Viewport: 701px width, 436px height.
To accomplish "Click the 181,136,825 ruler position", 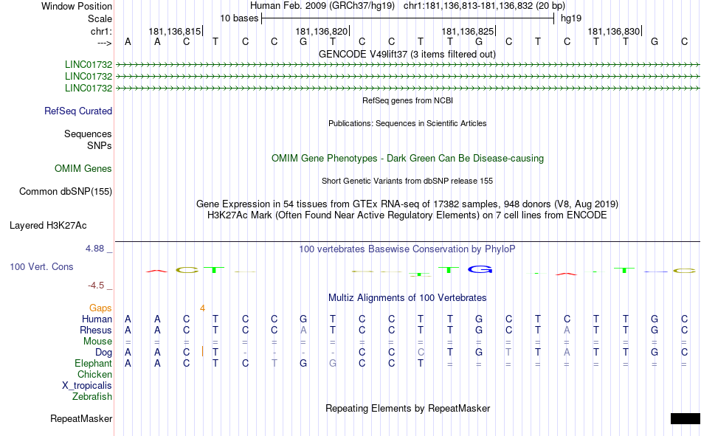I will (468, 31).
